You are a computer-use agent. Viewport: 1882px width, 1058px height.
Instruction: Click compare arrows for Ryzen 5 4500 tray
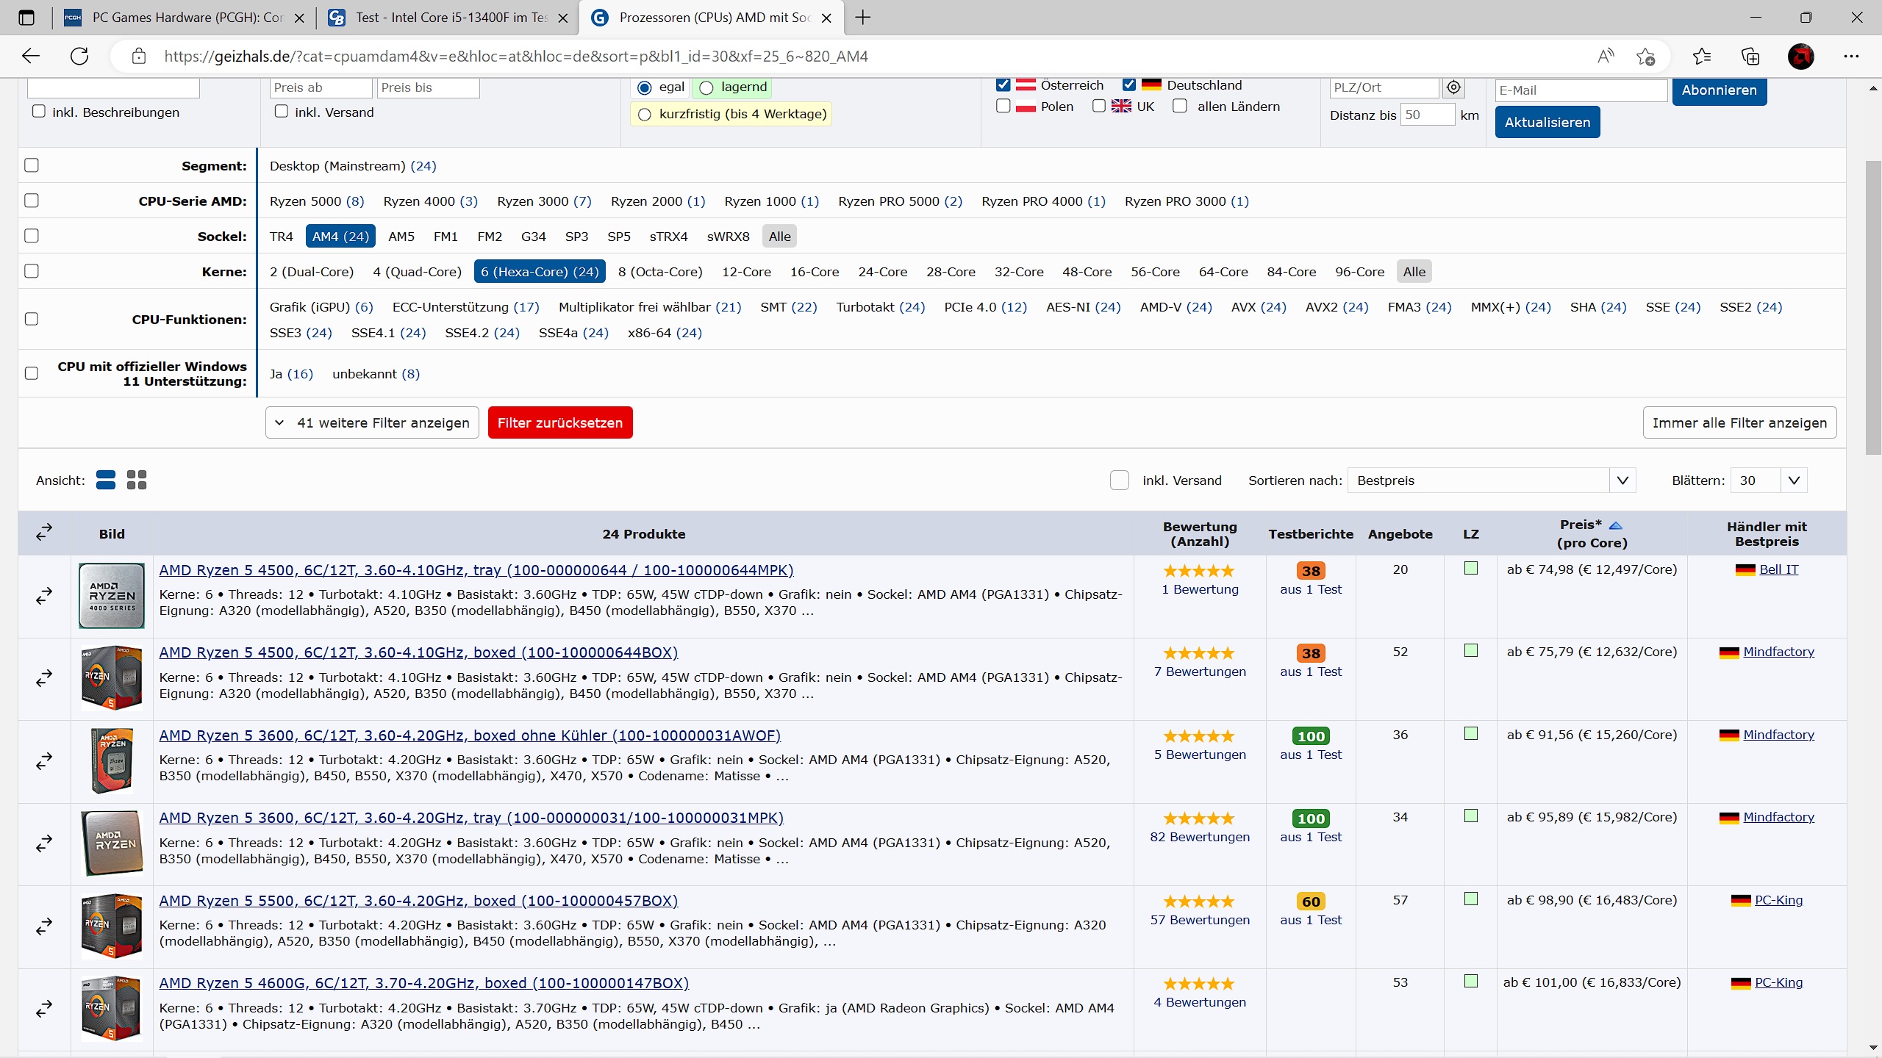[44, 595]
